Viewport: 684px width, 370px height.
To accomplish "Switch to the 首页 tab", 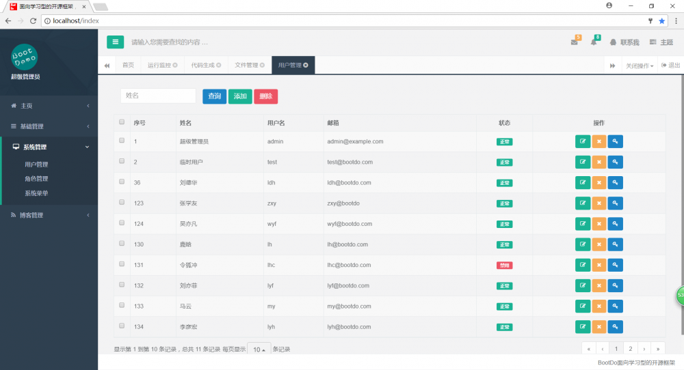I will 128,66.
